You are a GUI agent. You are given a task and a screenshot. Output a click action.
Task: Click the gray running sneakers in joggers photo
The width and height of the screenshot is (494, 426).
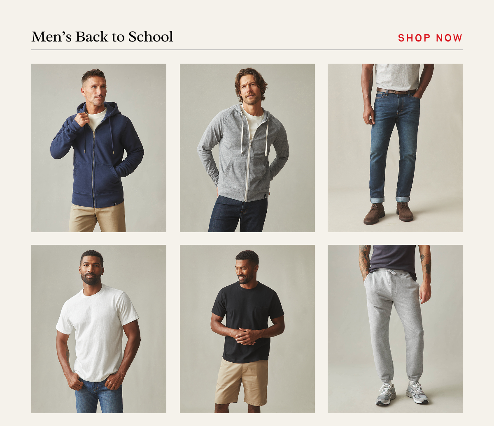402,393
